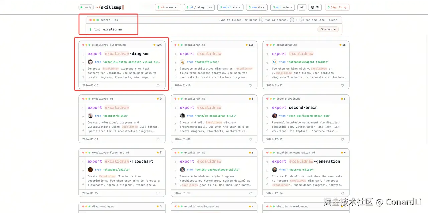Open "axtonliu/axton-obsidian-visual-ski…" repo link
Screen dimensions: 428x213
(x=132, y=62)
